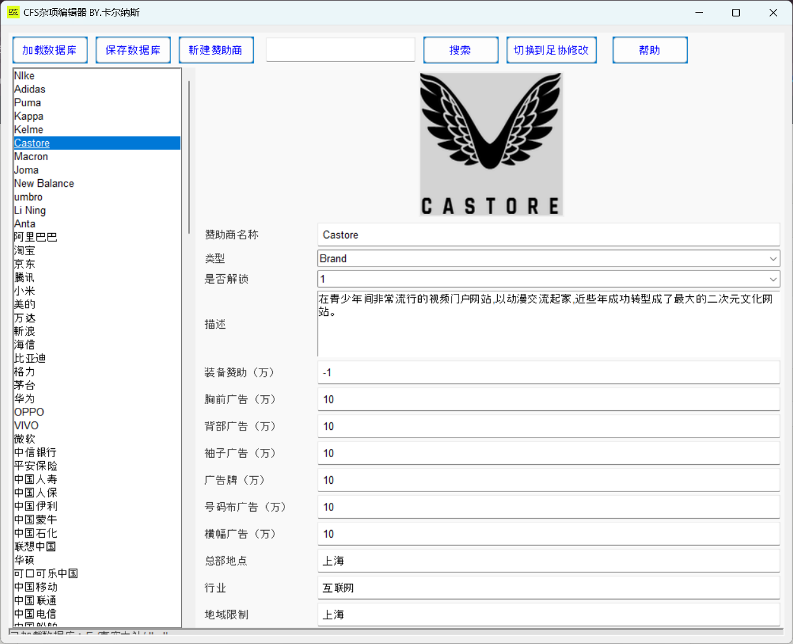This screenshot has height=644, width=793.
Task: Select 茅台 in the sponsor list
Action: click(x=97, y=386)
